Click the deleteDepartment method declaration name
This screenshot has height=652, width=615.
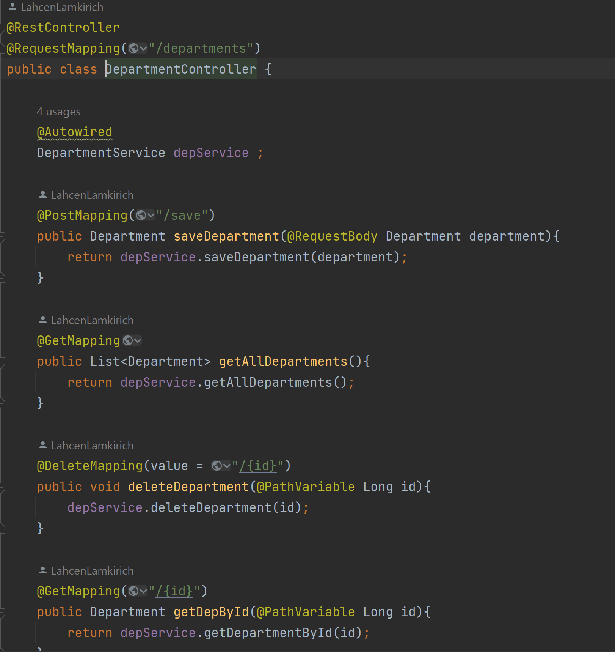pyautogui.click(x=188, y=487)
